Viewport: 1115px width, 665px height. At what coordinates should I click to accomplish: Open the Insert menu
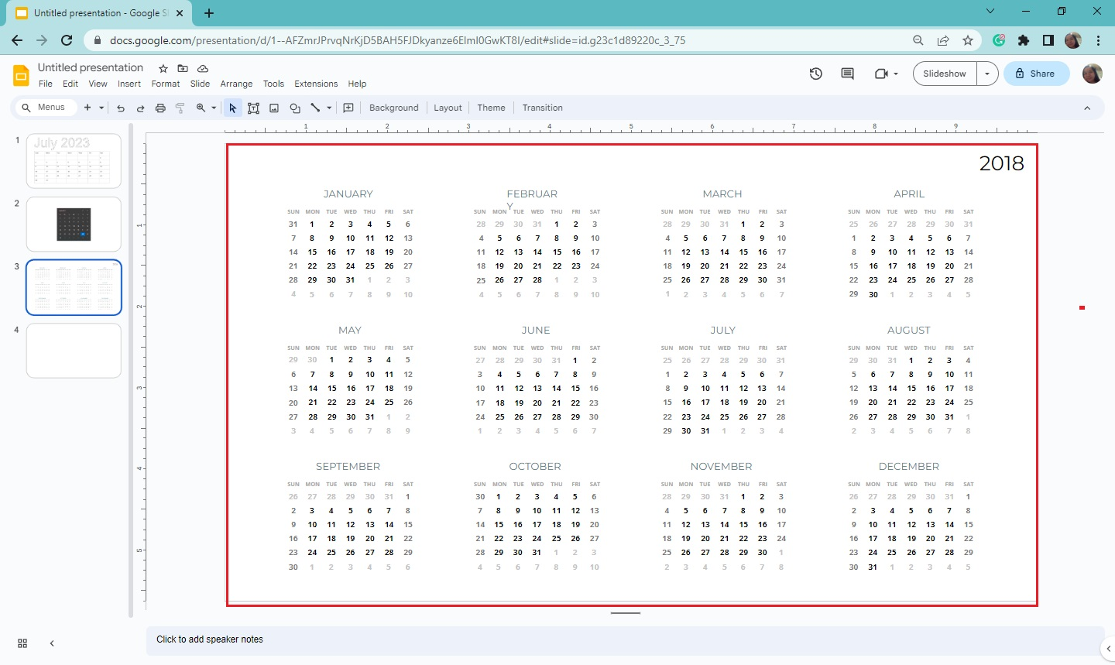coord(129,84)
